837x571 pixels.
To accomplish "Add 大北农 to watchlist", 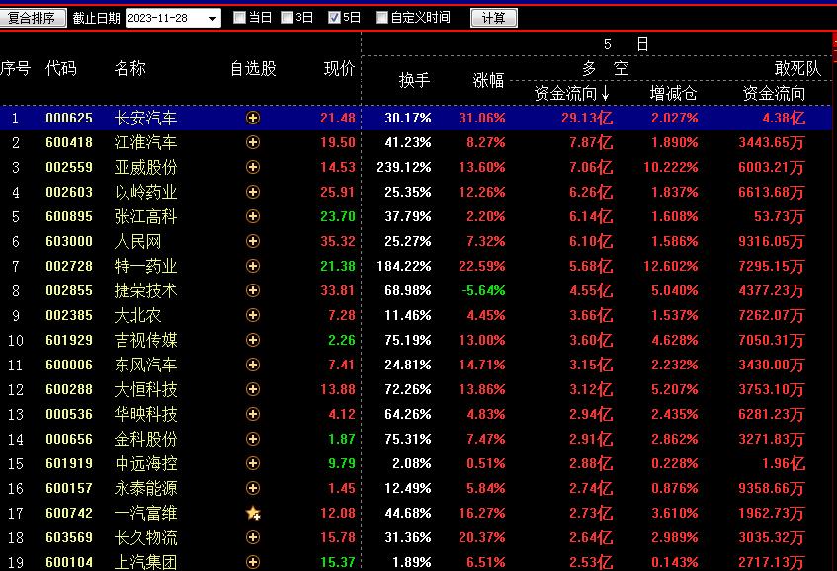I will (x=253, y=315).
